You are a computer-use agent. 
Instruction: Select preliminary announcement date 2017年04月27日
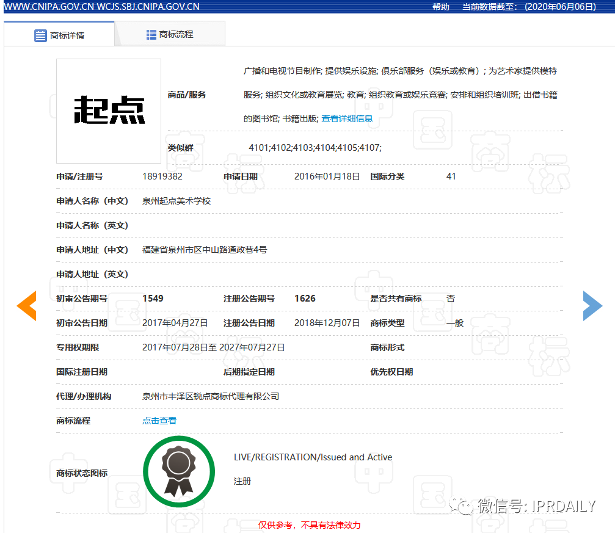click(175, 323)
